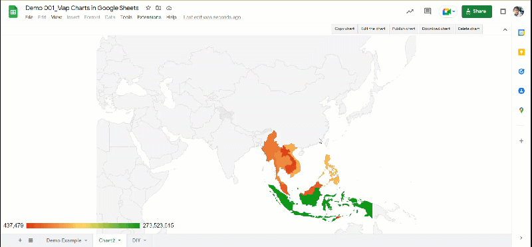Open Calendar in side panel
This screenshot has height=247, width=532.
coord(521,32)
